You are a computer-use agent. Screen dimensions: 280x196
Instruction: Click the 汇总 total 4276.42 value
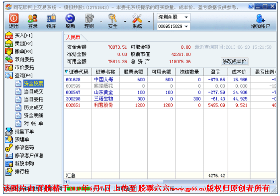216,176
